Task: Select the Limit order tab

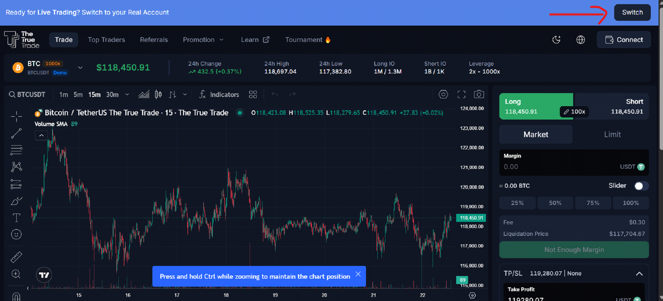Action: tap(612, 134)
